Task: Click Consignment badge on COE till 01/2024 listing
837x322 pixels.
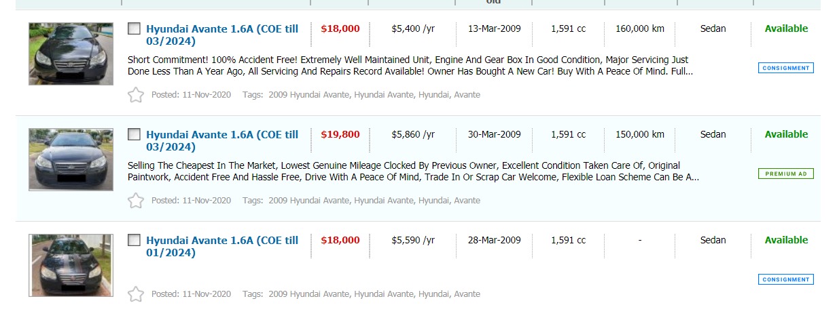Action: coord(785,279)
